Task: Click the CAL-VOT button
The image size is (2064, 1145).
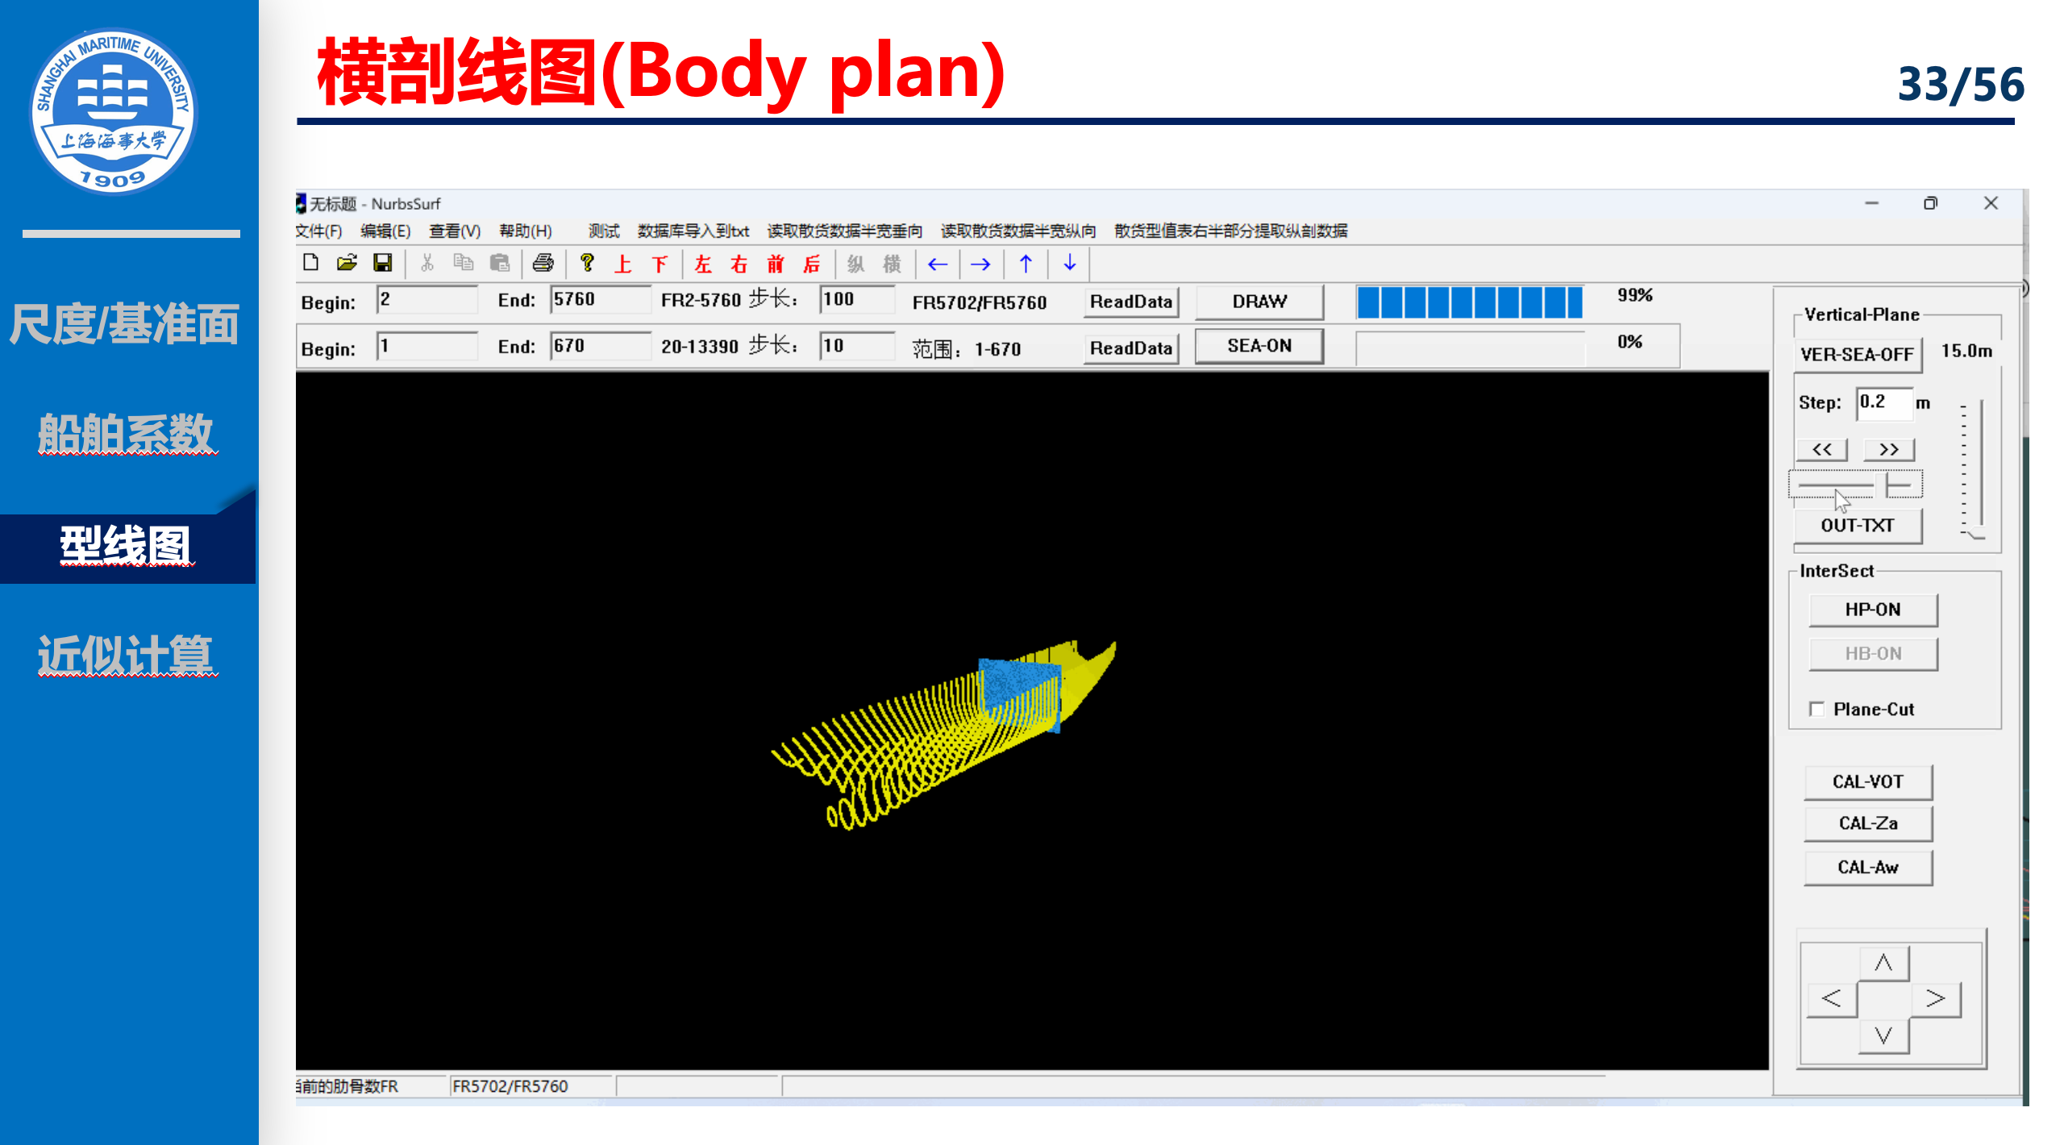Action: click(1867, 782)
